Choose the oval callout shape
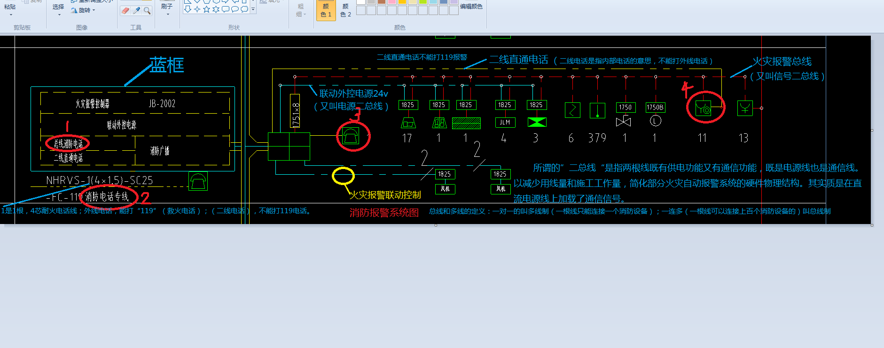The image size is (884, 348). tap(235, 9)
